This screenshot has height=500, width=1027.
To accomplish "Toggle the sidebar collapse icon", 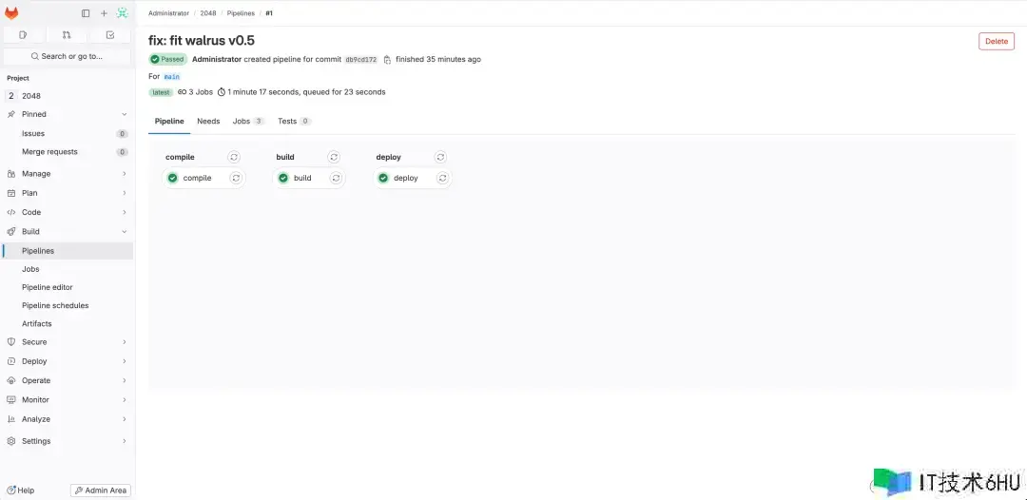I will coord(86,13).
